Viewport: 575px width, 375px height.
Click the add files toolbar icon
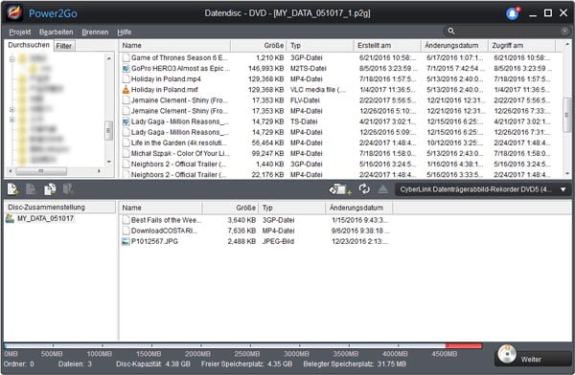(12, 189)
